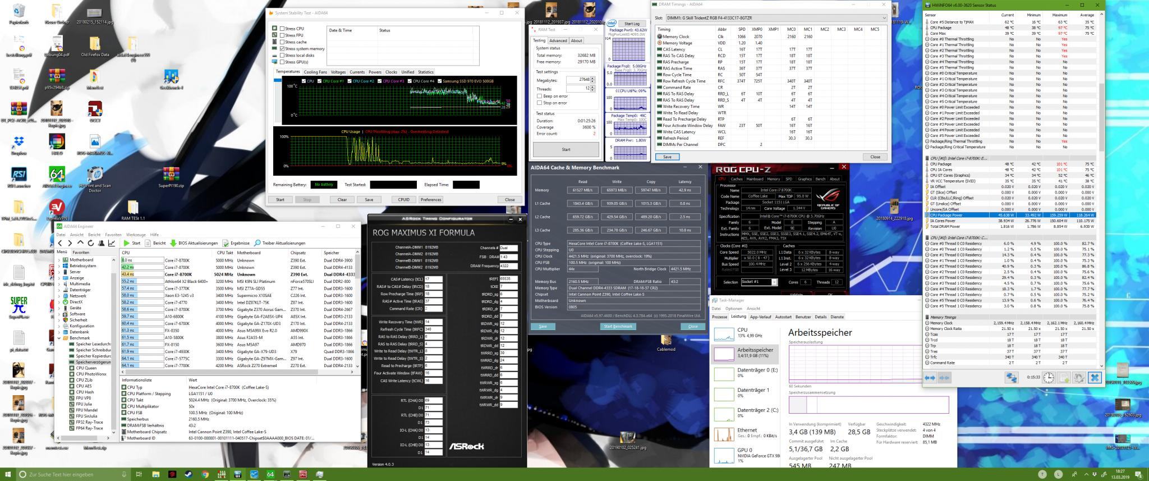
Task: Open the graph icon in AIDA64 Engineer toolbar
Action: pos(112,243)
